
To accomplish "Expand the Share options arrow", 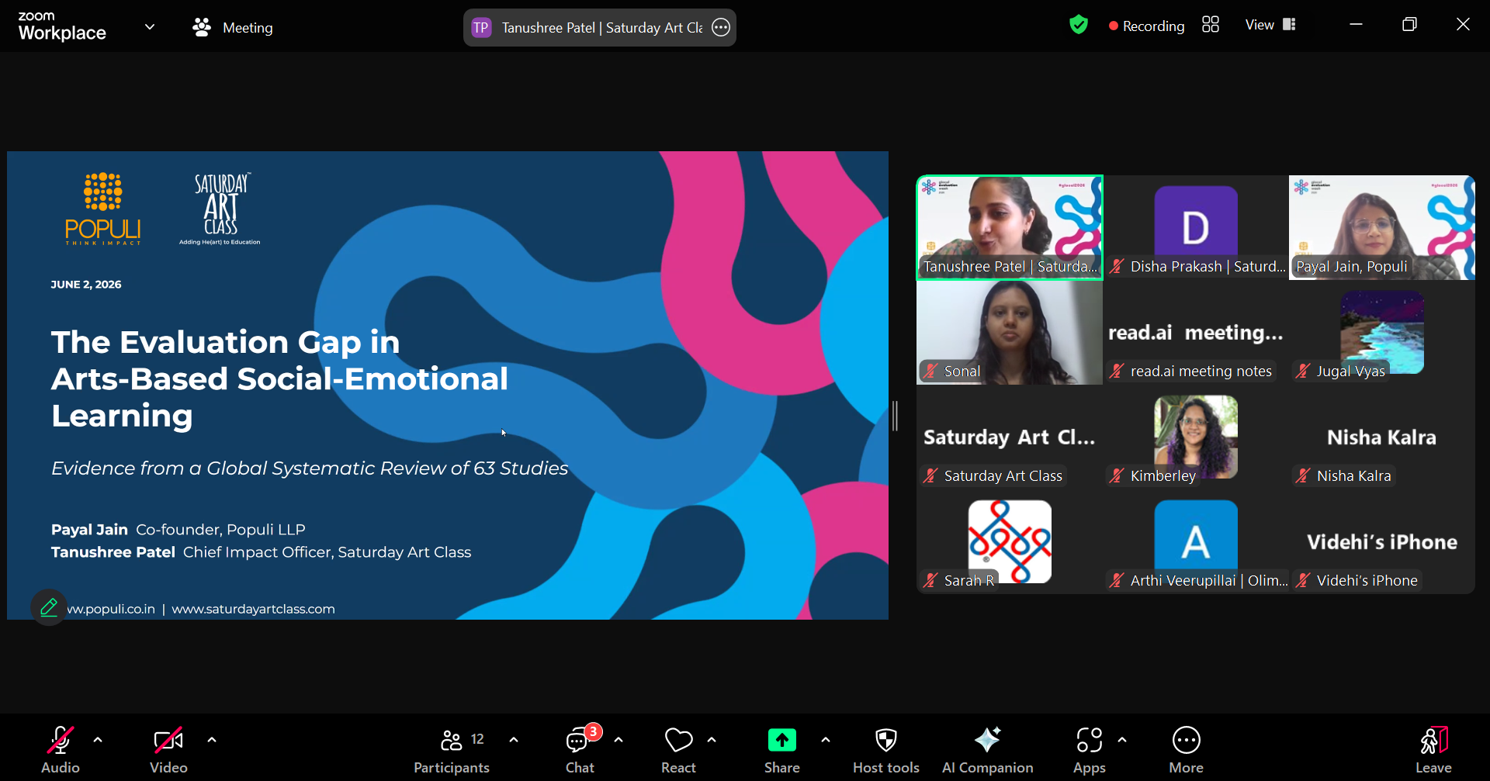I will click(x=826, y=740).
